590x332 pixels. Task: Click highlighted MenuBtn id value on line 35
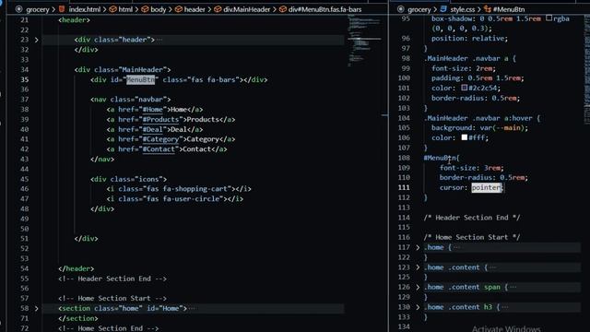click(140, 80)
